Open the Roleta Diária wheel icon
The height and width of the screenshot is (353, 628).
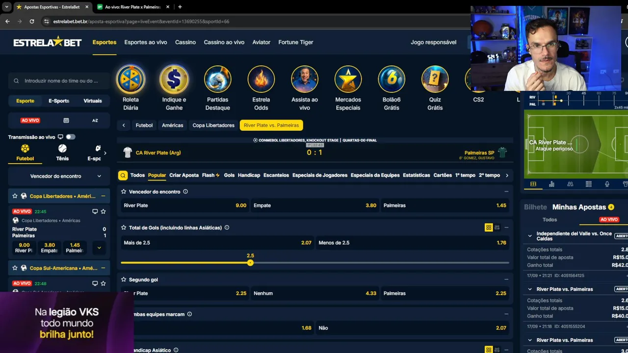click(131, 79)
